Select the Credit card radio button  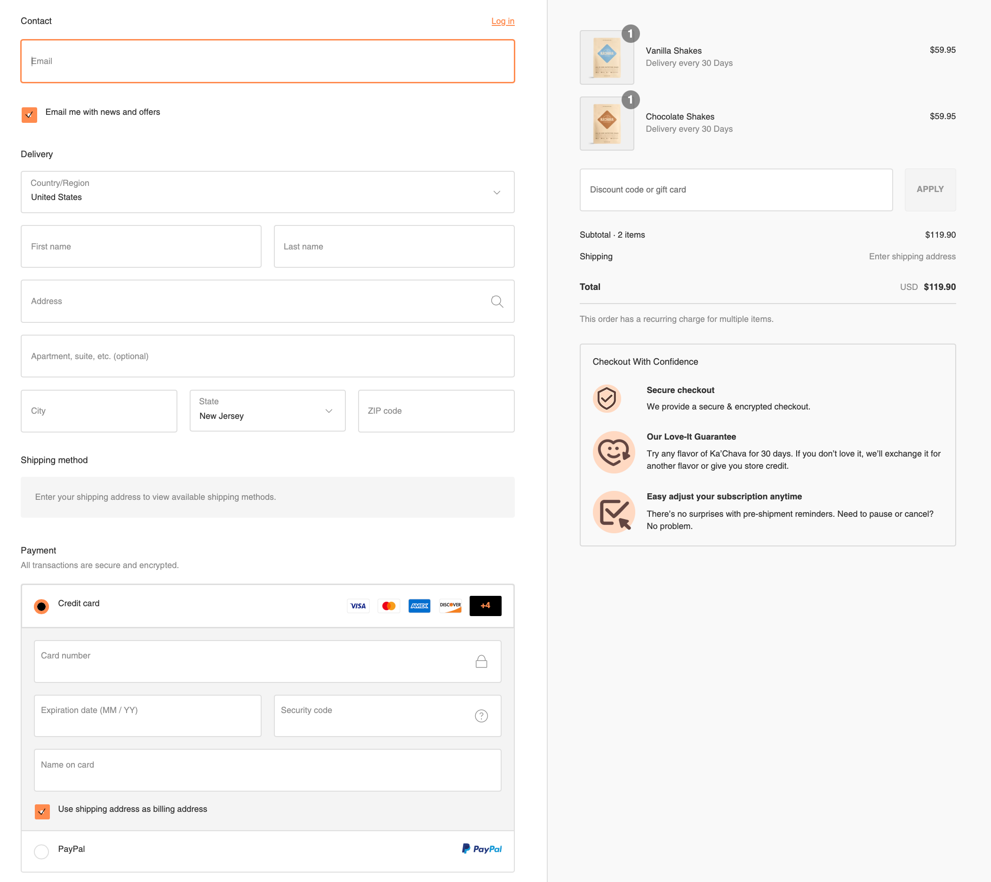pyautogui.click(x=41, y=606)
